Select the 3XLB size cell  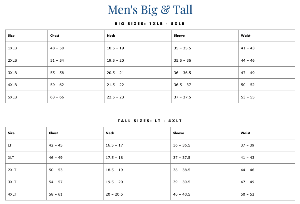coord(12,73)
